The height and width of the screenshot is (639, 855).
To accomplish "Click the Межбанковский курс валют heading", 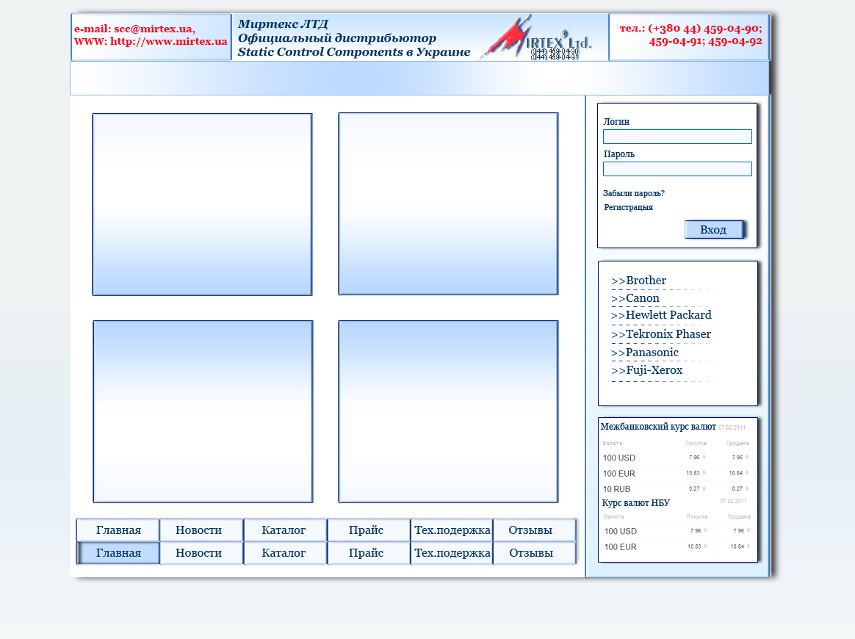I will tap(658, 426).
